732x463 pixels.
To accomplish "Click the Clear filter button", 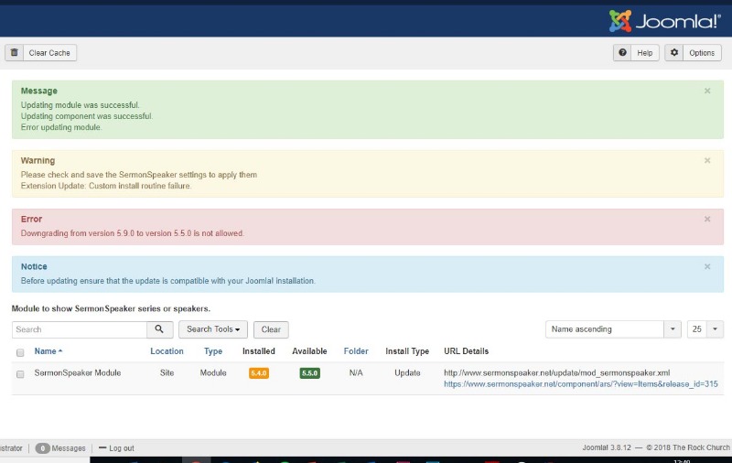I will click(271, 329).
